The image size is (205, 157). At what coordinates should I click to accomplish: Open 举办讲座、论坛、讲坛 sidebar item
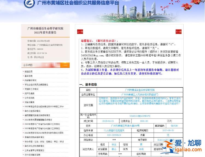point(44,142)
